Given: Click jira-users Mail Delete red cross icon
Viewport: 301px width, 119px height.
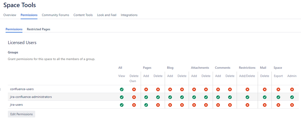Looking at the screenshot, I should coord(265,105).
